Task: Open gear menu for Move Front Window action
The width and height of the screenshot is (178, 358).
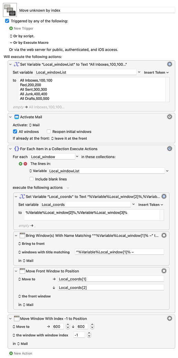Action: (164, 271)
